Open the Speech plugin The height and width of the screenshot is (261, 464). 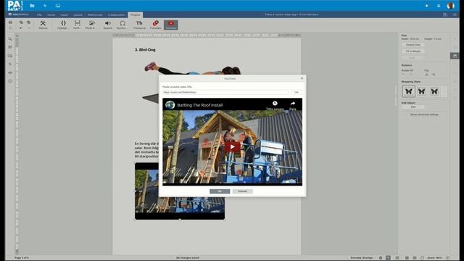point(108,25)
